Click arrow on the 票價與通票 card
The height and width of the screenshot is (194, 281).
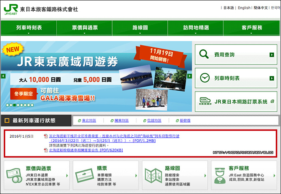pos(67,175)
